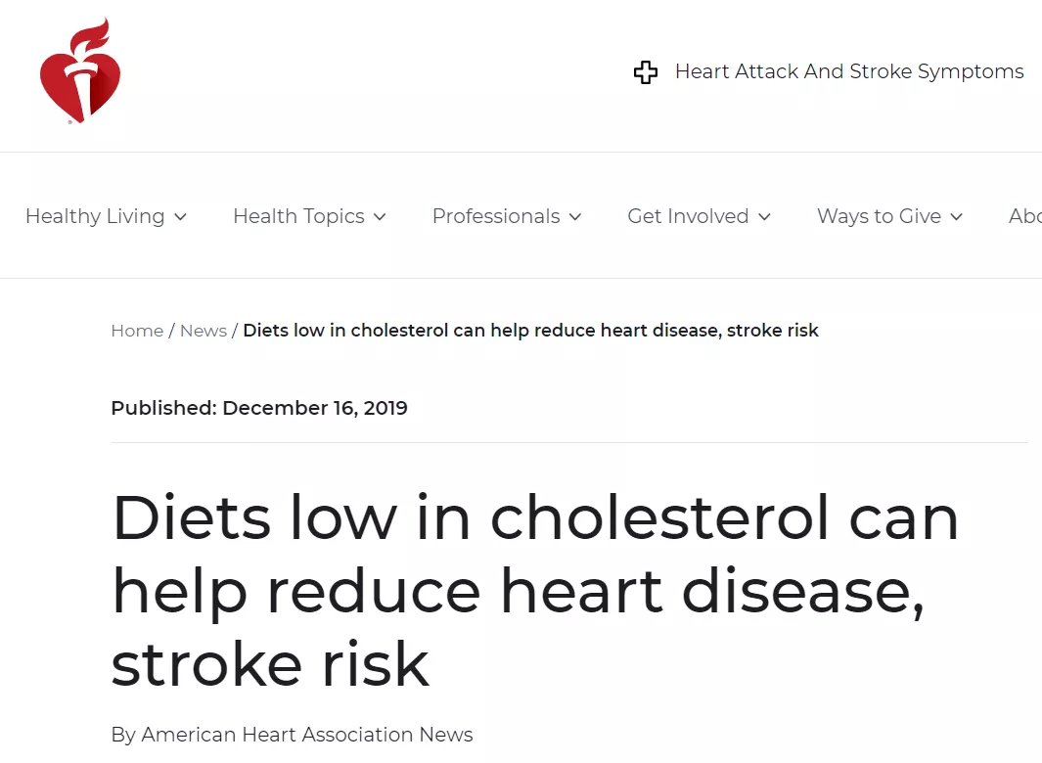Image resolution: width=1042 pixels, height=763 pixels.
Task: Click the American Heart Association News byline
Action: [292, 735]
